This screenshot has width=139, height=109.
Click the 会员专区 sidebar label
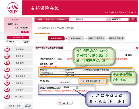[20, 56]
